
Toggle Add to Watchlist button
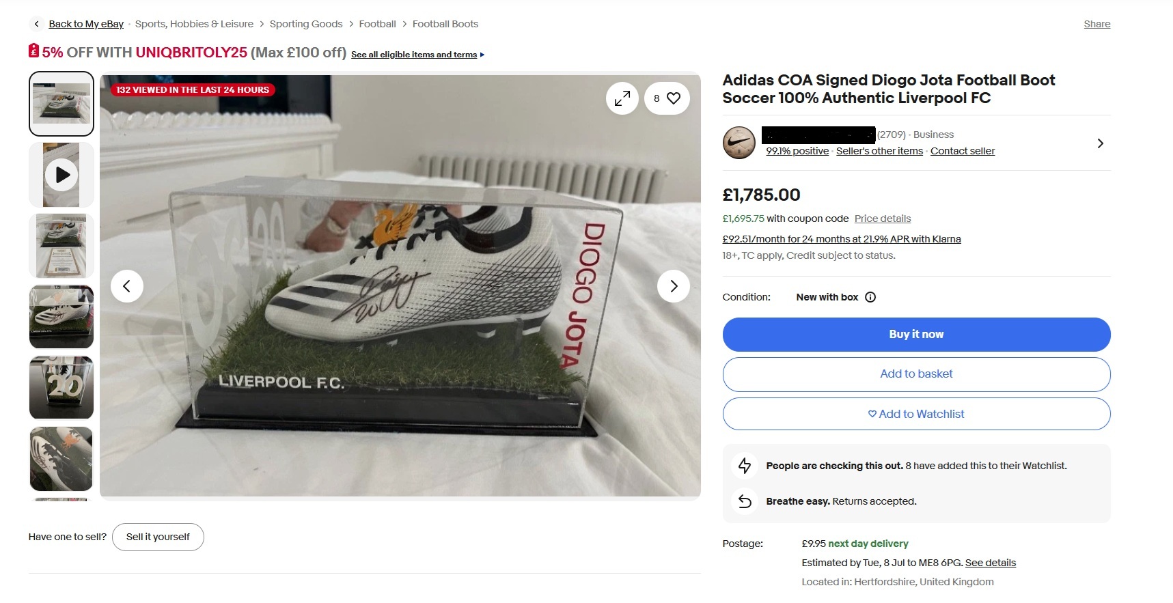[916, 414]
